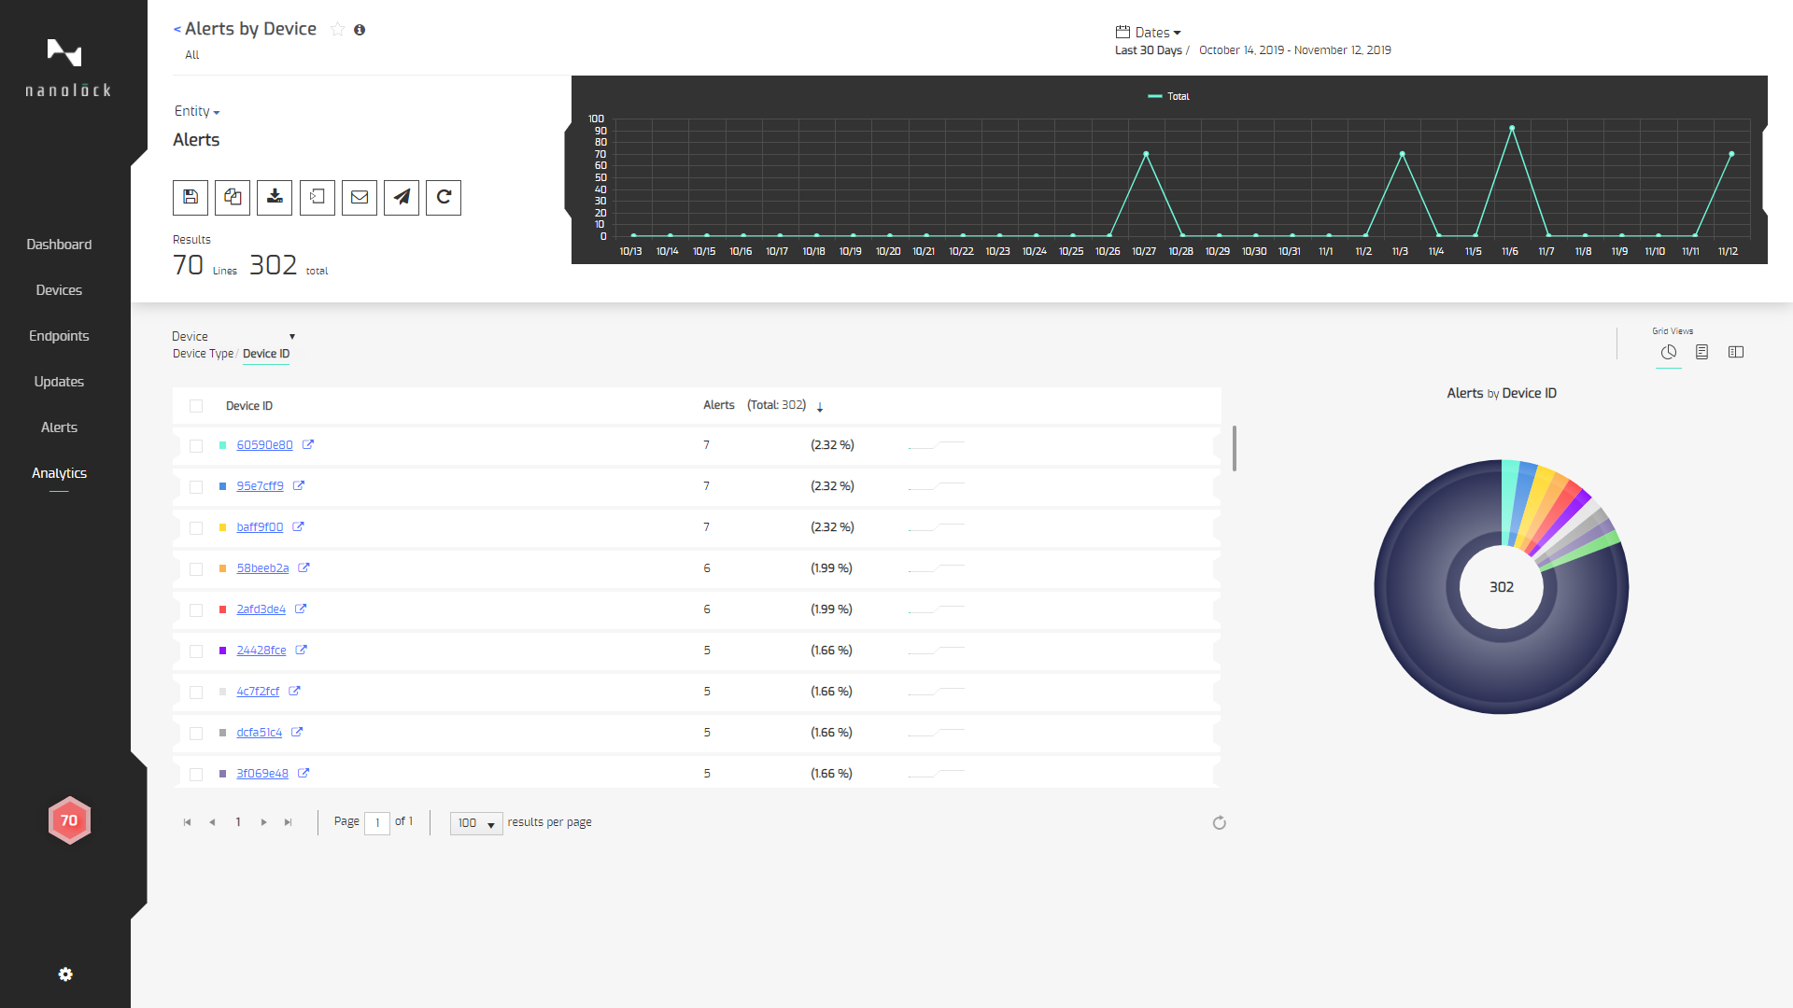The image size is (1793, 1008).
Task: Click the table vertical scrollbar
Action: pos(1235,449)
